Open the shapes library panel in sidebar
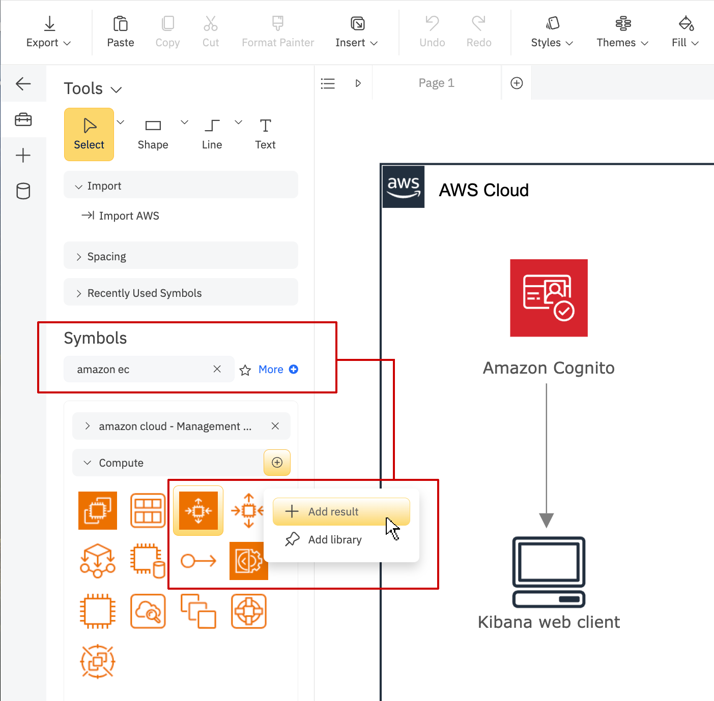 [x=23, y=120]
